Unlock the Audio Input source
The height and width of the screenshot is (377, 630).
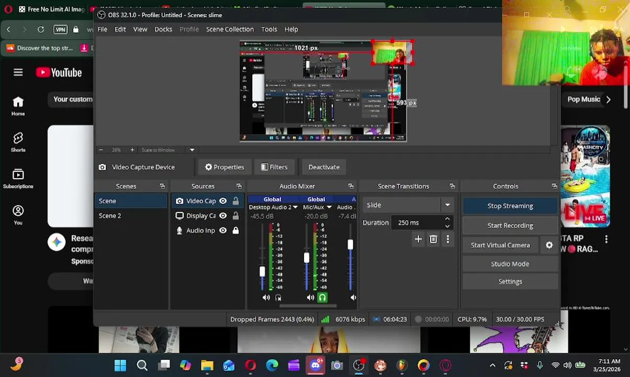(x=235, y=230)
